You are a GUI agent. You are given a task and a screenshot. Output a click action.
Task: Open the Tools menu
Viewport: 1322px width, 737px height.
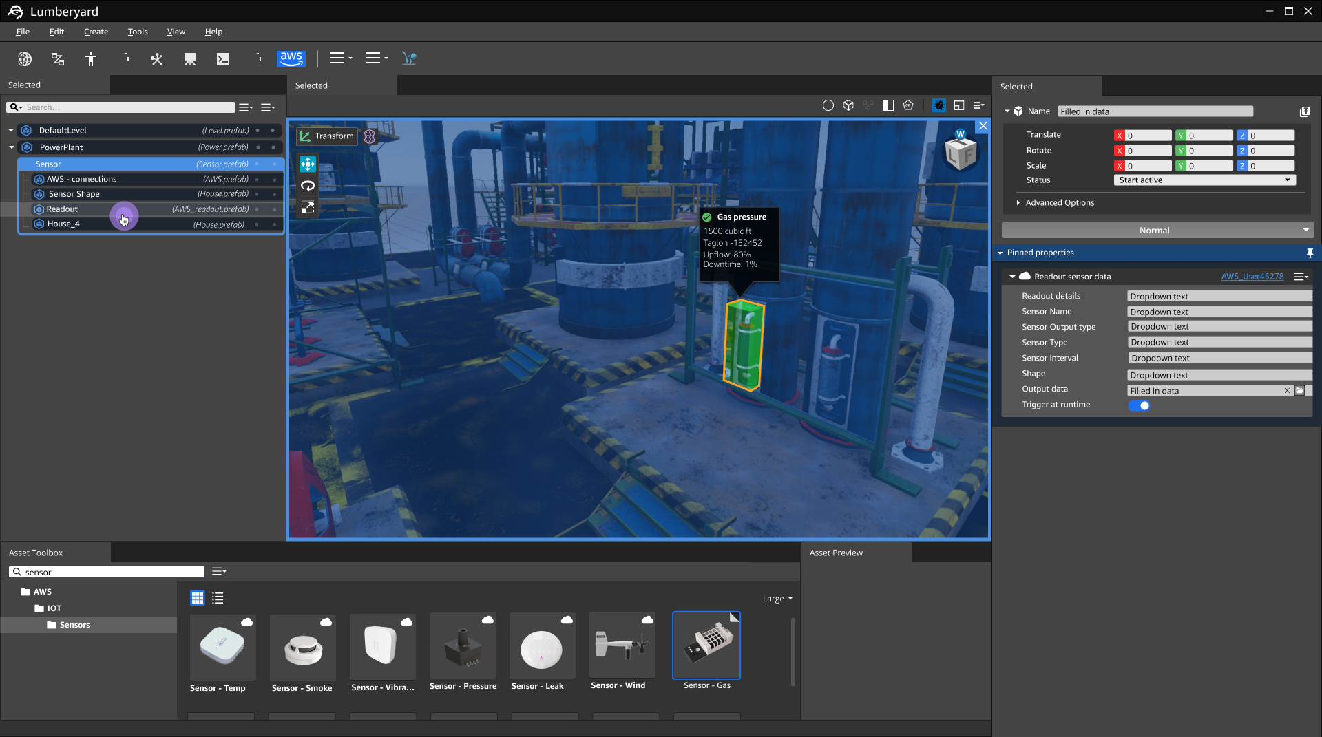(138, 32)
